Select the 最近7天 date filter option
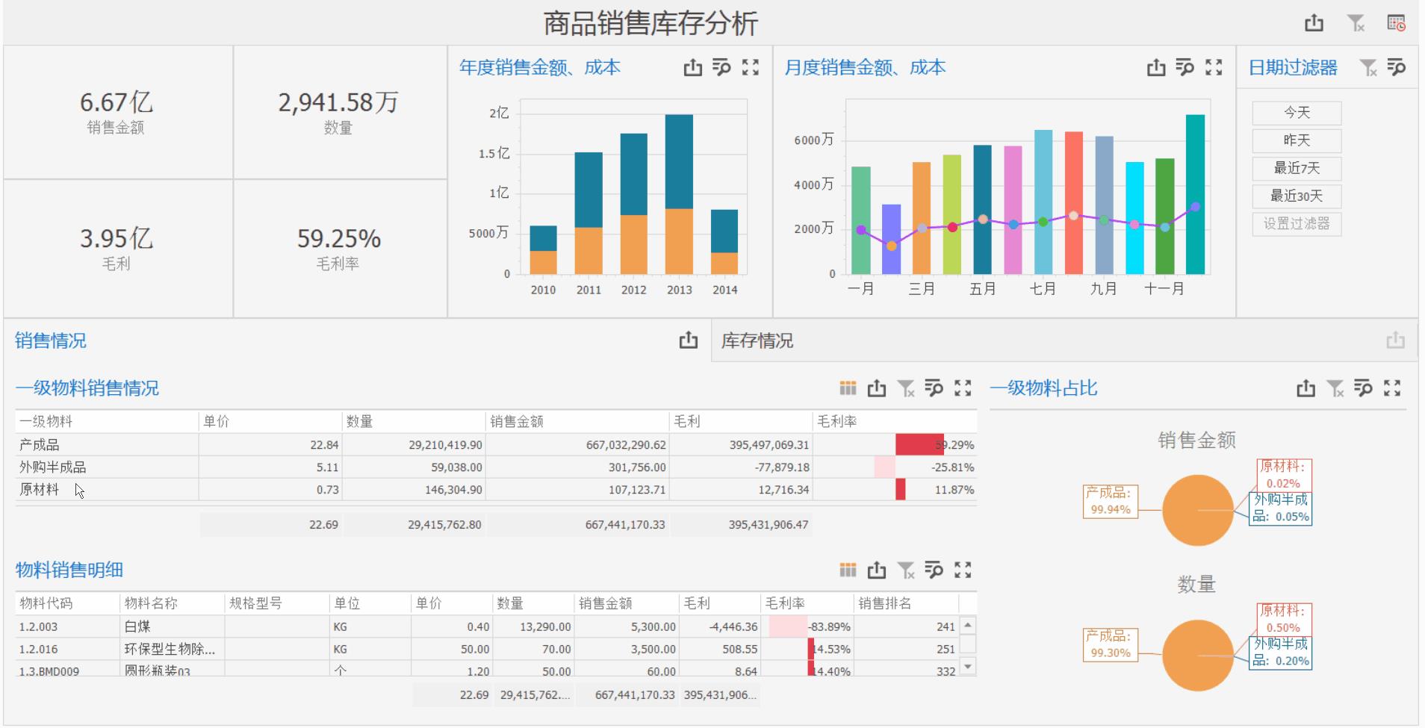 click(1297, 168)
